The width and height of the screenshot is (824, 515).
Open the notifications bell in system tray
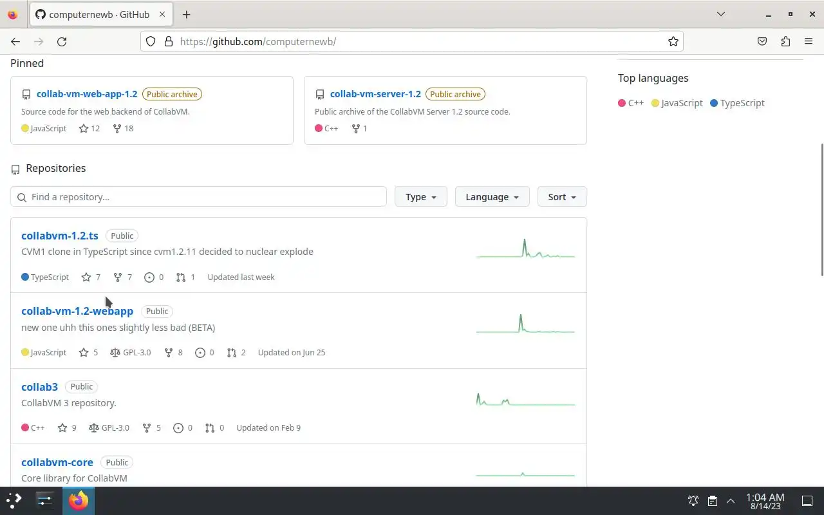pos(693,501)
